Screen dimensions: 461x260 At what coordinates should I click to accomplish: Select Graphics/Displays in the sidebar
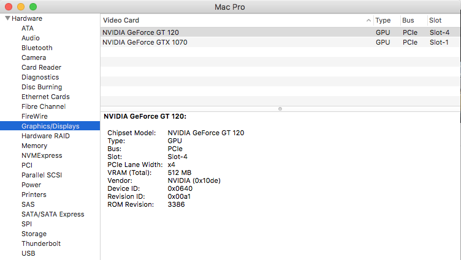(50, 126)
